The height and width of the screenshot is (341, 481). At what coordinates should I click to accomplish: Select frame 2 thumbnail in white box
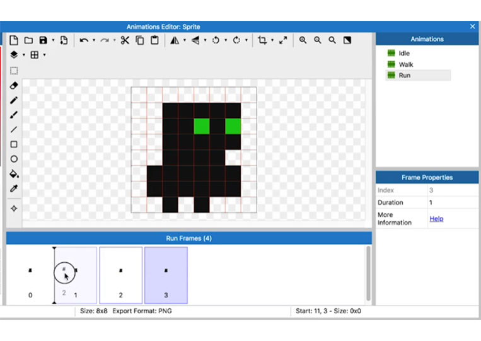point(121,275)
